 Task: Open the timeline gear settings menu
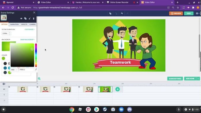click(x=4, y=84)
